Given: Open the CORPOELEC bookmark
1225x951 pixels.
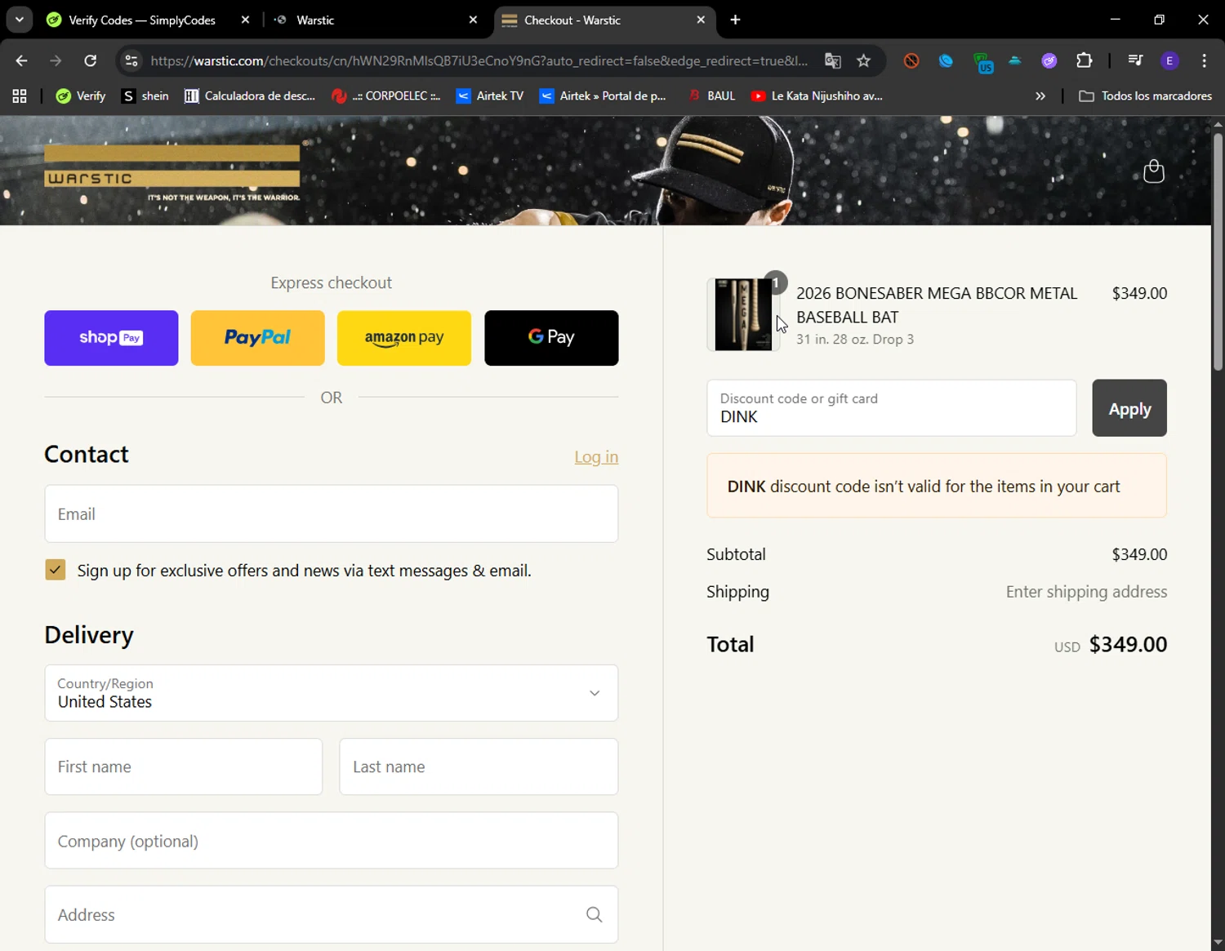Looking at the screenshot, I should pos(385,96).
